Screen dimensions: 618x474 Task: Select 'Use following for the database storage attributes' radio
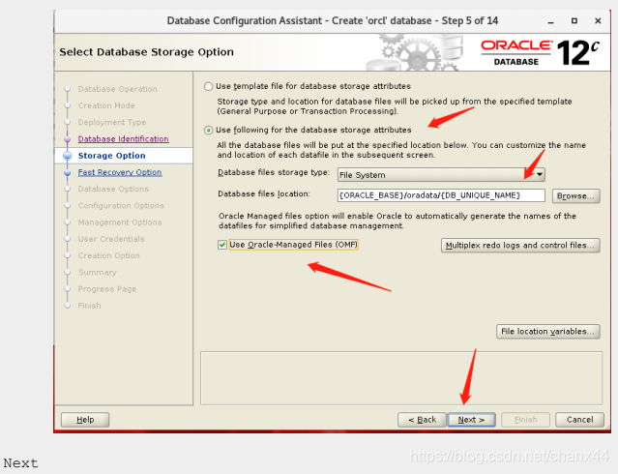click(209, 131)
